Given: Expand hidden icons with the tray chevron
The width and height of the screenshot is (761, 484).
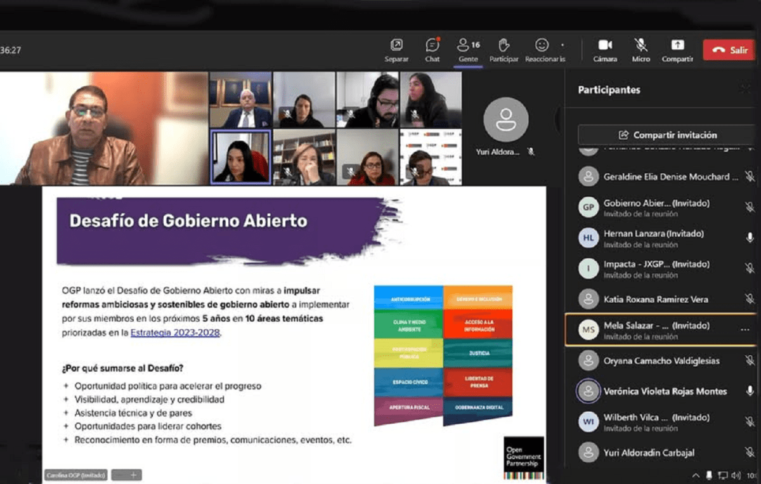Looking at the screenshot, I should pos(696,474).
